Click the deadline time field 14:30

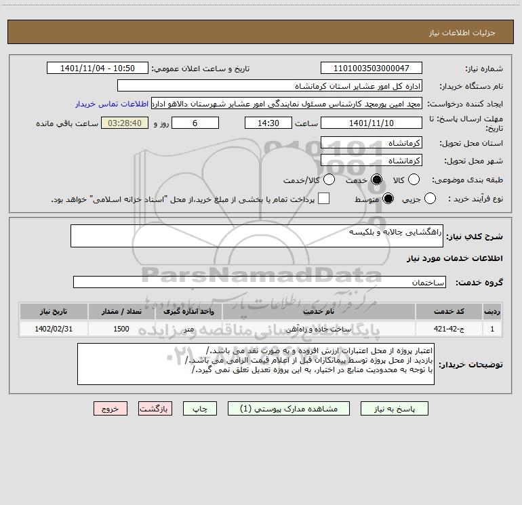(268, 123)
